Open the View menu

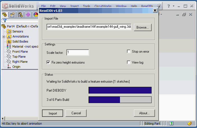pos(63,6)
